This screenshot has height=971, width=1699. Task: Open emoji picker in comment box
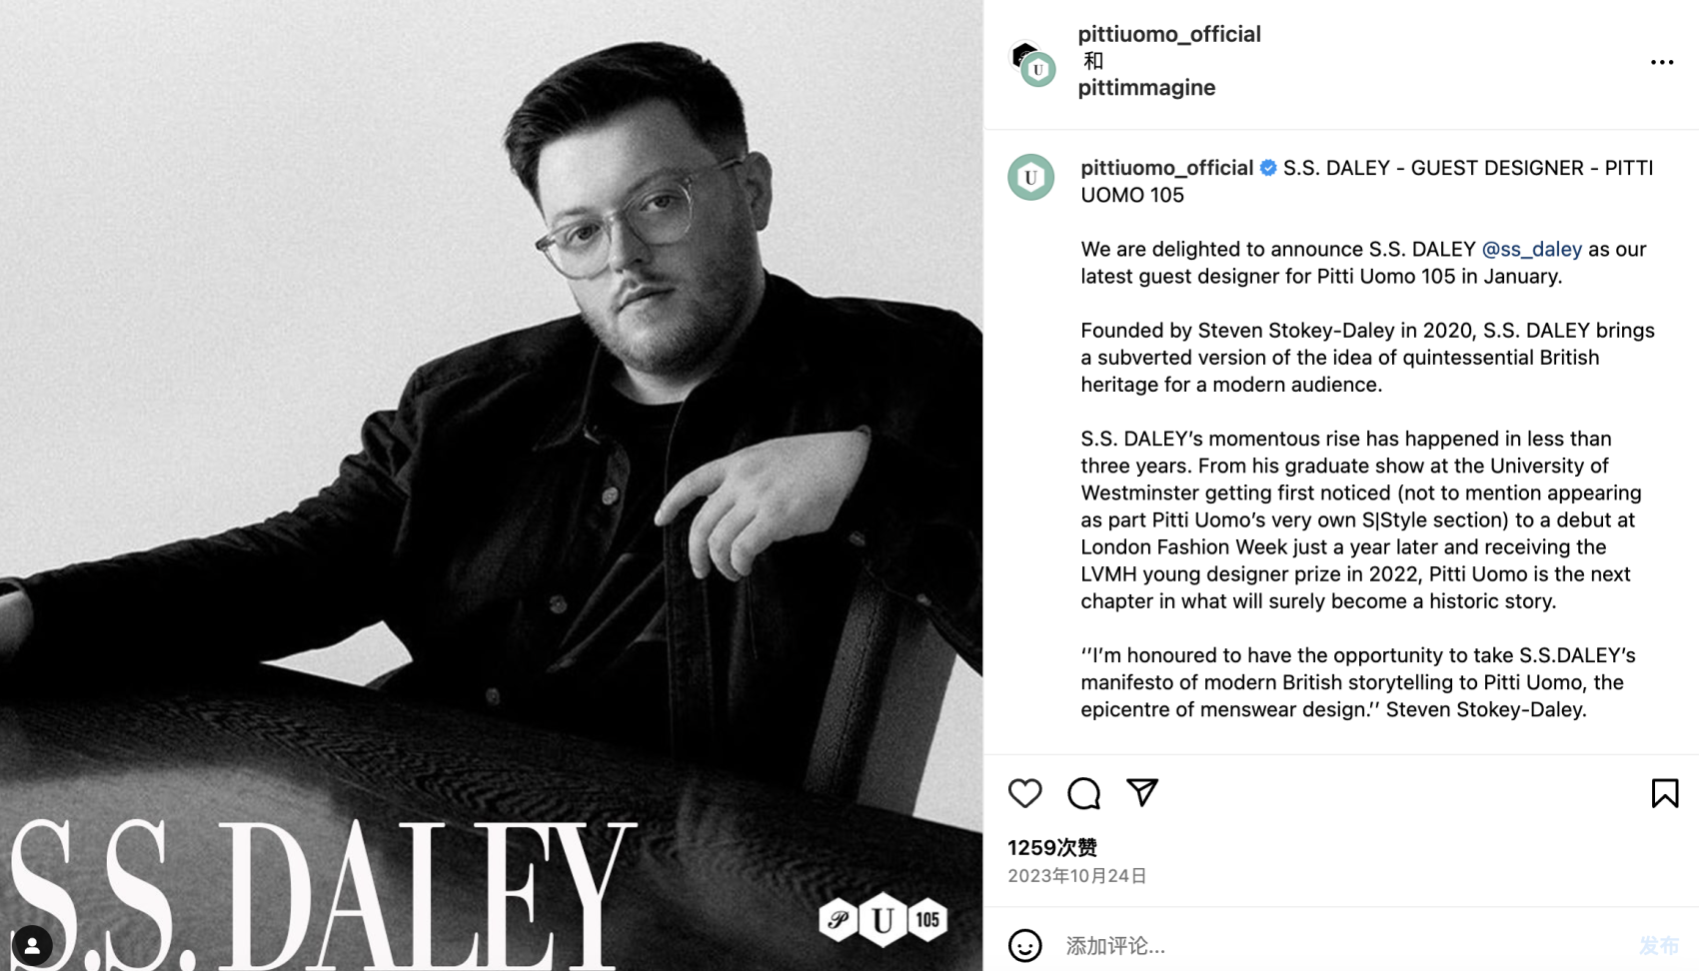1024,945
